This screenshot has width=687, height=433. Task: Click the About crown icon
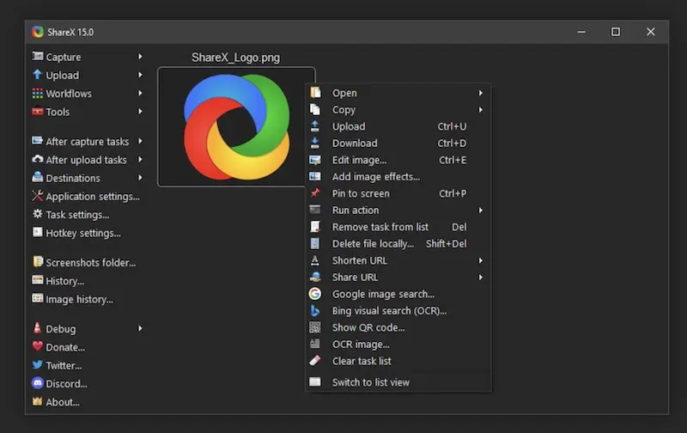click(x=38, y=401)
